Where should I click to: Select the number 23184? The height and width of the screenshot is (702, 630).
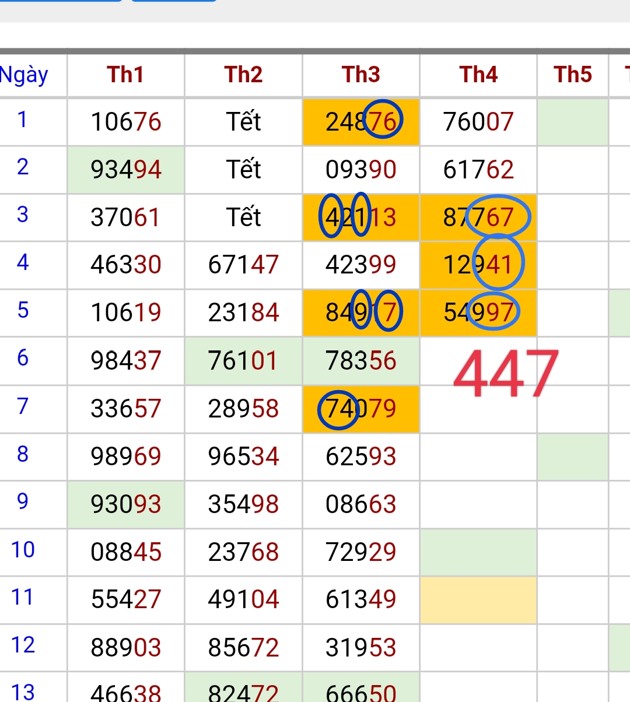coord(244,313)
